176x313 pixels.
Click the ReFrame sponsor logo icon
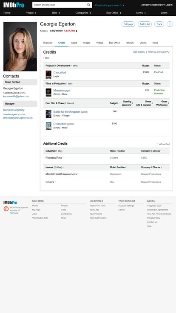click(x=6, y=209)
